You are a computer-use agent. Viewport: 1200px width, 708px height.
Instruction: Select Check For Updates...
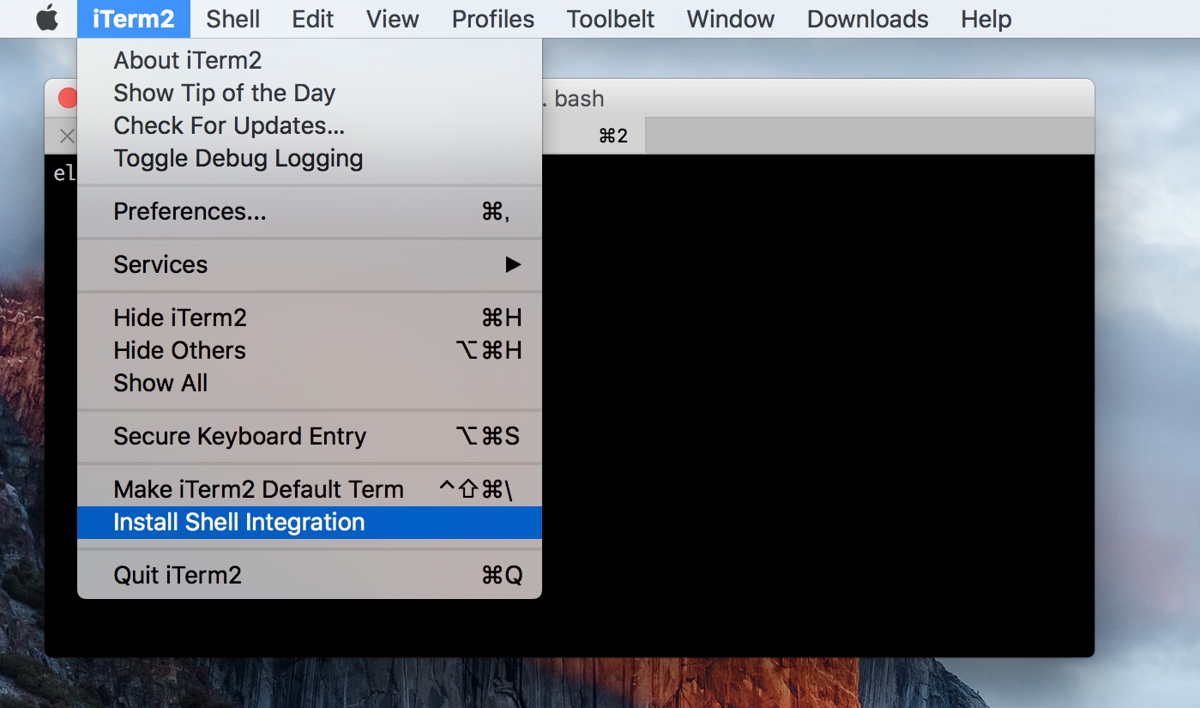click(310, 126)
